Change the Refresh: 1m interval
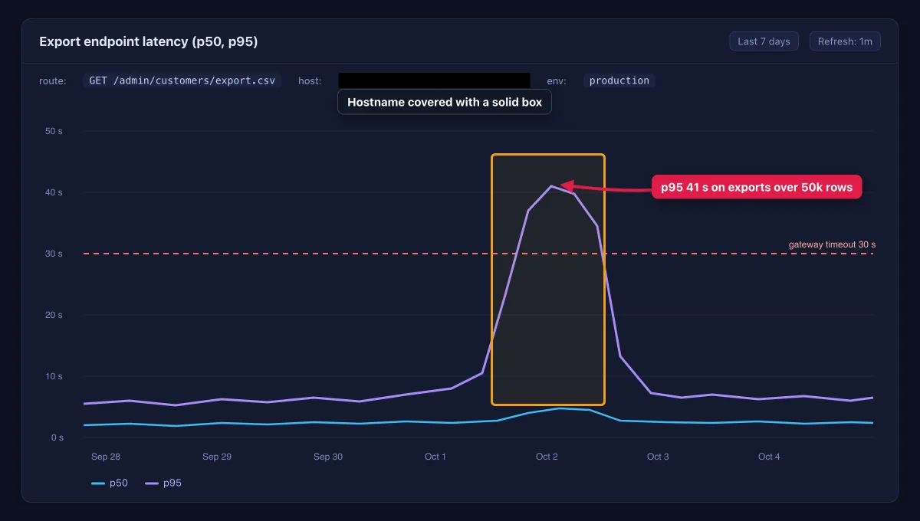This screenshot has width=920, height=521. pyautogui.click(x=845, y=41)
